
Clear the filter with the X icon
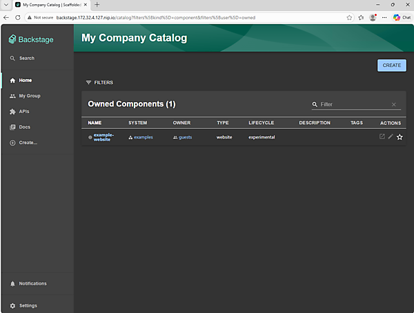pos(394,105)
